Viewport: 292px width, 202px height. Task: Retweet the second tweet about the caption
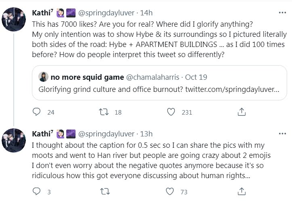coord(104,191)
